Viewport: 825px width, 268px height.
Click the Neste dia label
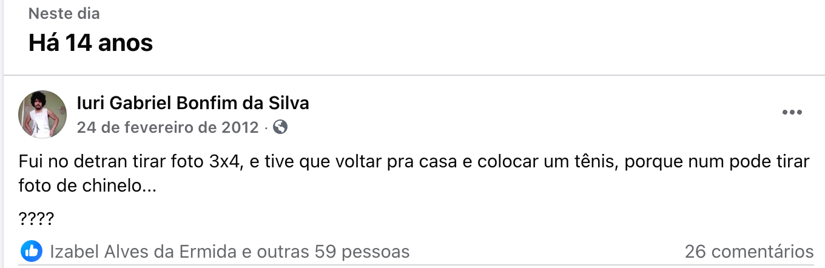pos(64,13)
